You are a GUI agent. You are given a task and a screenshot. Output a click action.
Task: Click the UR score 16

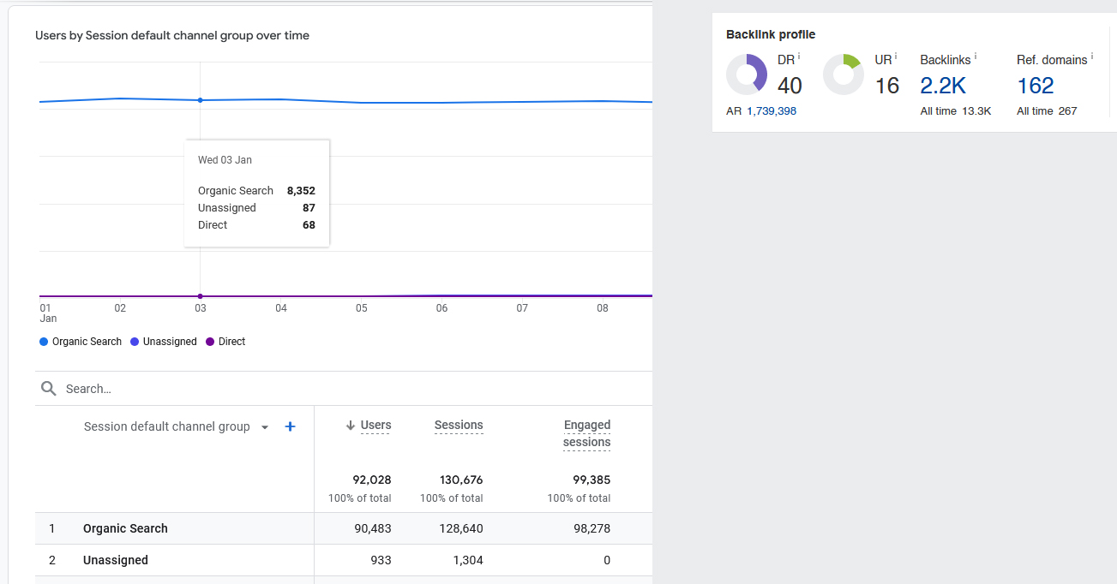point(887,86)
